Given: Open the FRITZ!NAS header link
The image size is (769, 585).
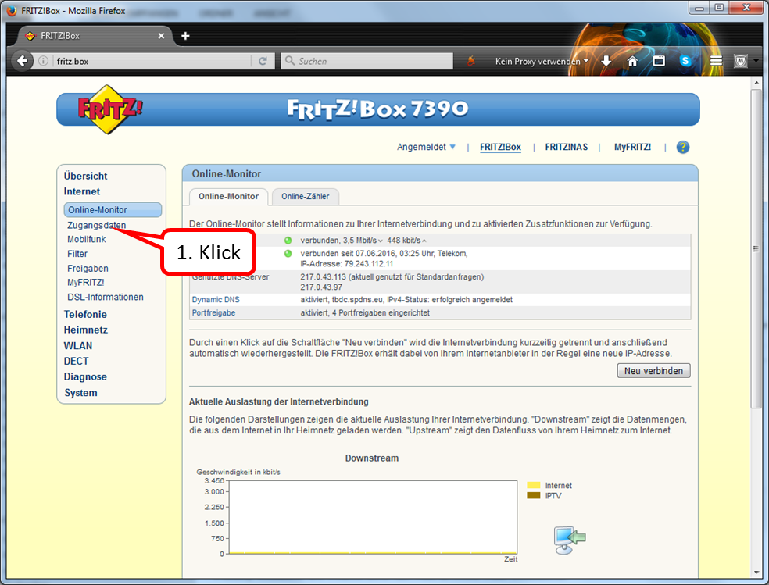Looking at the screenshot, I should coord(566,147).
